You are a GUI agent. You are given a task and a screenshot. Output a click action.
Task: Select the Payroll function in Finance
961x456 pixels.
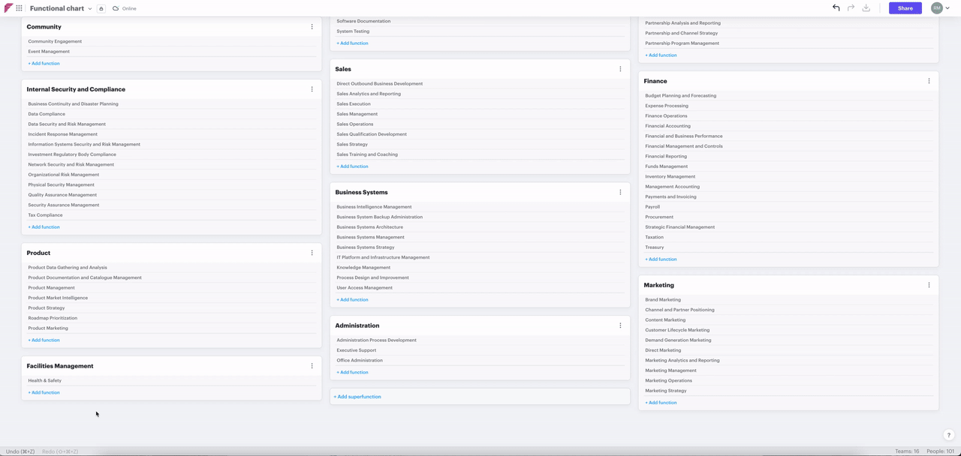coord(652,207)
